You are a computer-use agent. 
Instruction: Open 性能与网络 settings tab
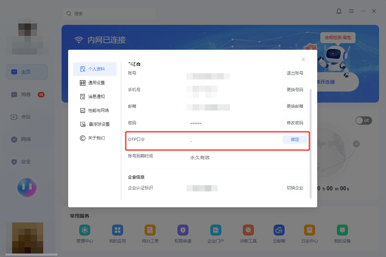[95, 111]
